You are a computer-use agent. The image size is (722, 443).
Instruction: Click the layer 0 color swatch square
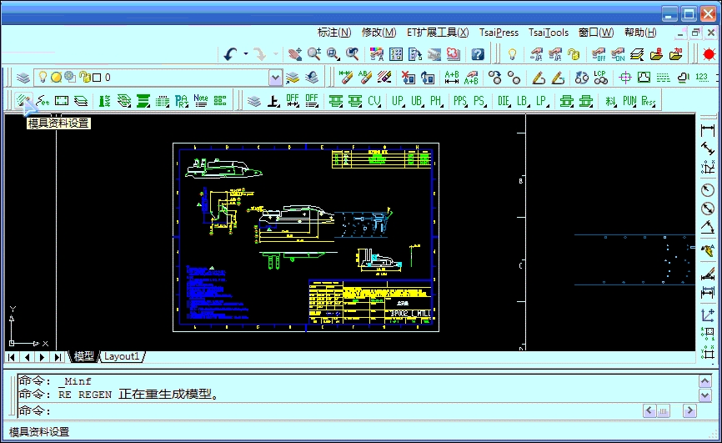pyautogui.click(x=97, y=78)
